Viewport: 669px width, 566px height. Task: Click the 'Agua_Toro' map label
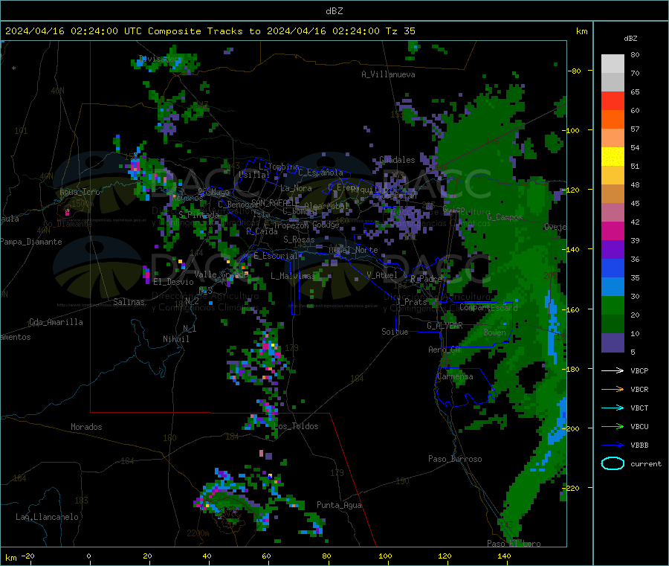point(80,192)
